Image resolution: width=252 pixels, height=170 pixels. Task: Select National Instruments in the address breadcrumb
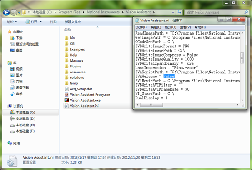tap(103, 12)
